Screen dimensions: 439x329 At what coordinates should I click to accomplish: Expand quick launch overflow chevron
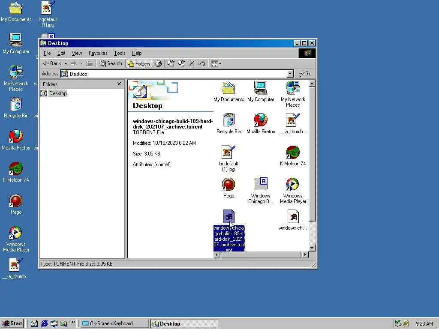(73, 322)
